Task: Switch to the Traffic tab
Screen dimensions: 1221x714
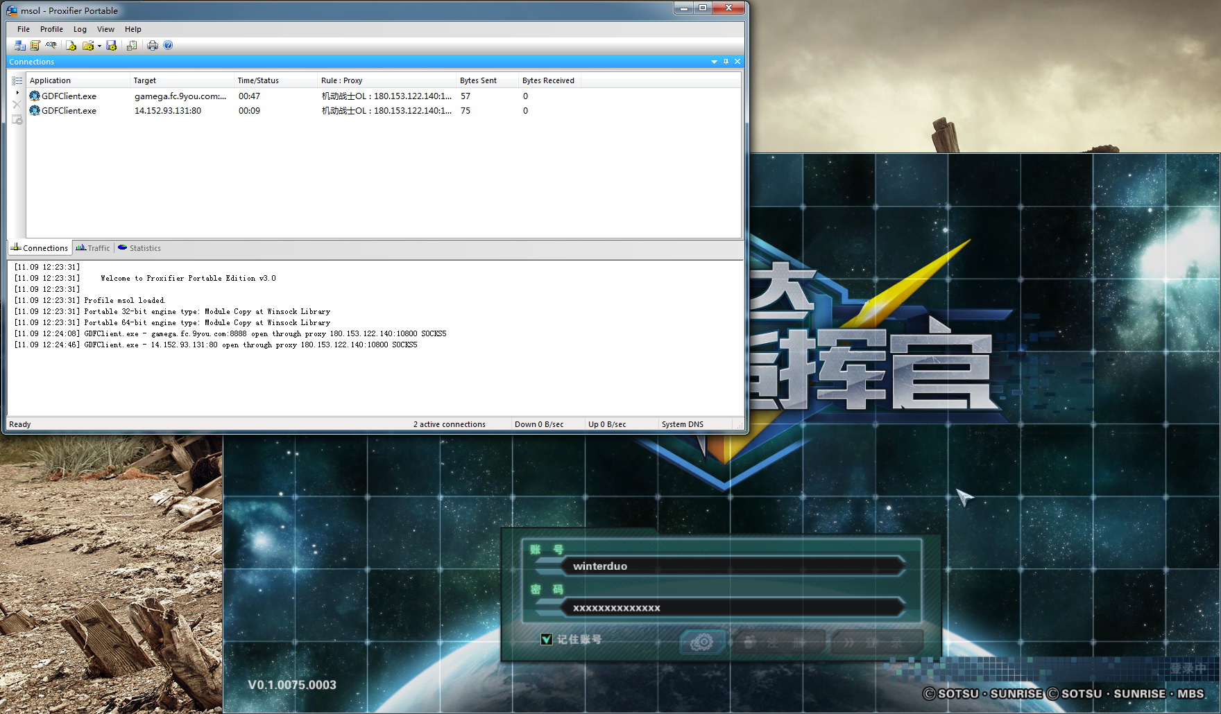Action: (x=93, y=248)
